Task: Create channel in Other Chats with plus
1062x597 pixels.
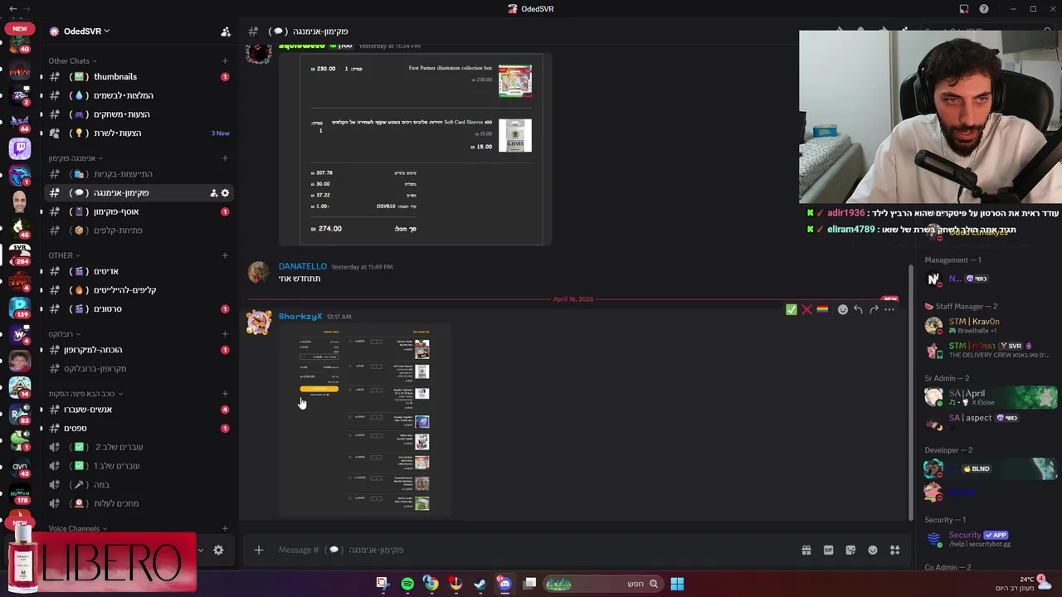Action: pyautogui.click(x=225, y=61)
